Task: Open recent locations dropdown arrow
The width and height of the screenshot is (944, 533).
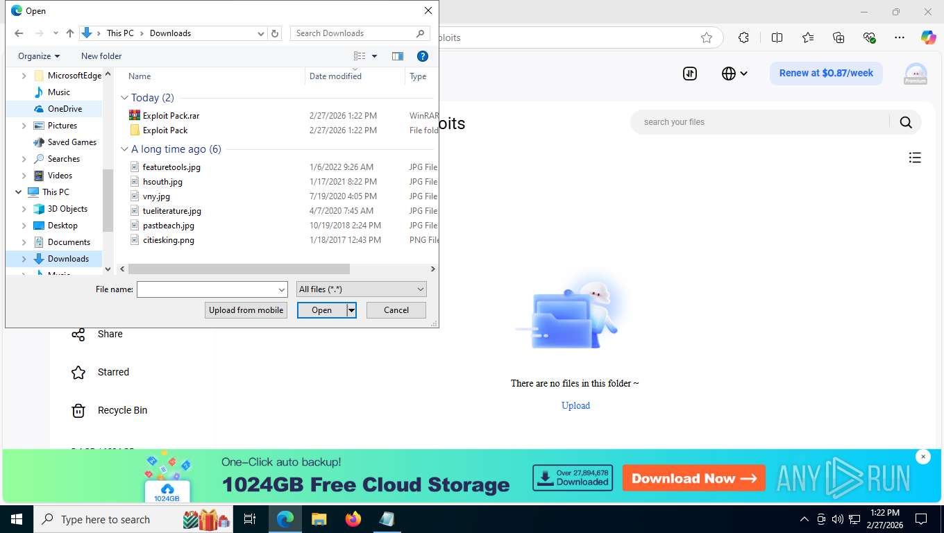Action: [x=56, y=33]
